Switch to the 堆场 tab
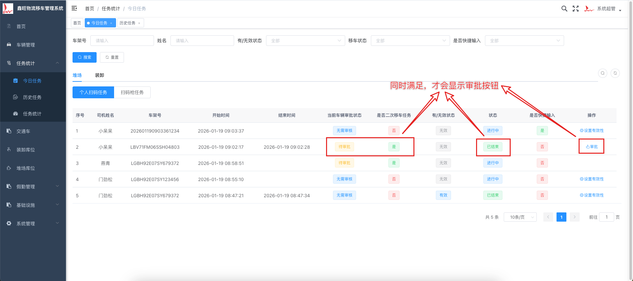Viewport: 633px width, 281px height. click(x=77, y=75)
